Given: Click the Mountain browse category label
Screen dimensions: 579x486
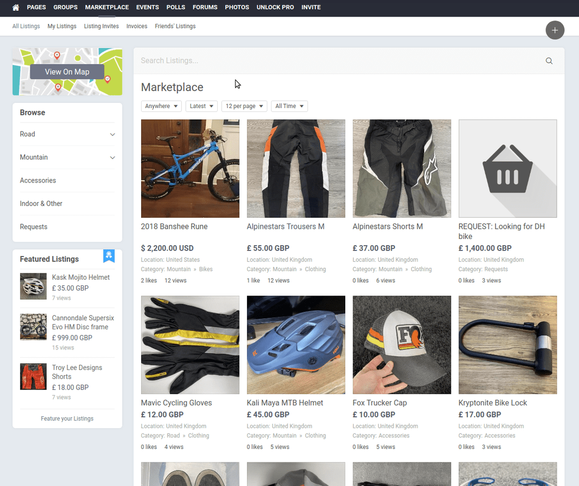Looking at the screenshot, I should click(34, 158).
